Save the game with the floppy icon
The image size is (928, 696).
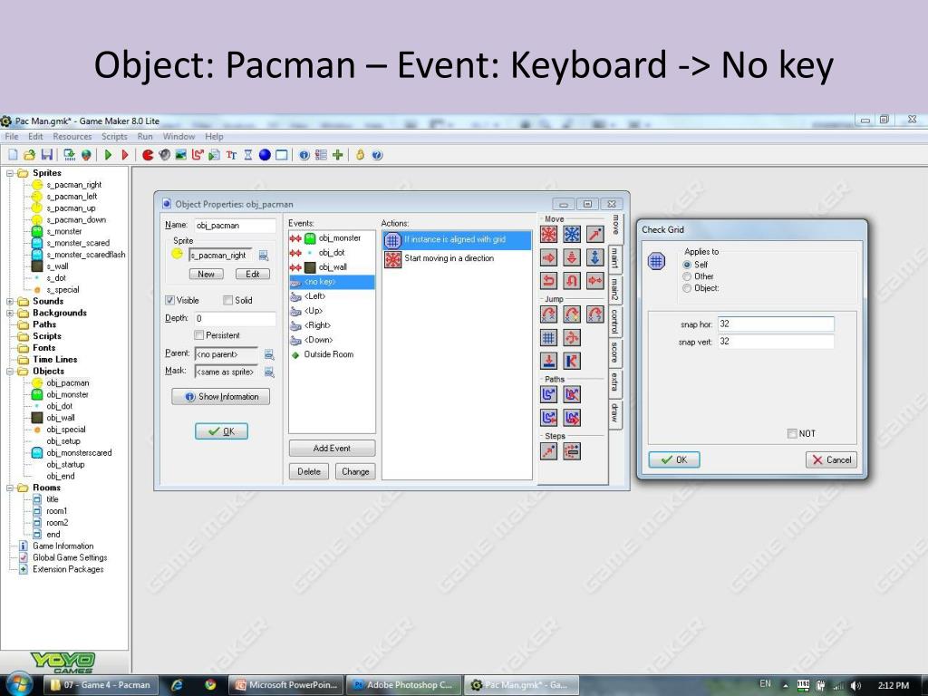[x=47, y=155]
